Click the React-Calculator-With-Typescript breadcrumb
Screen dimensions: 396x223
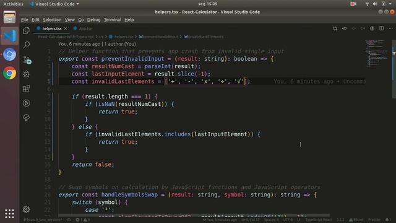(x=66, y=37)
